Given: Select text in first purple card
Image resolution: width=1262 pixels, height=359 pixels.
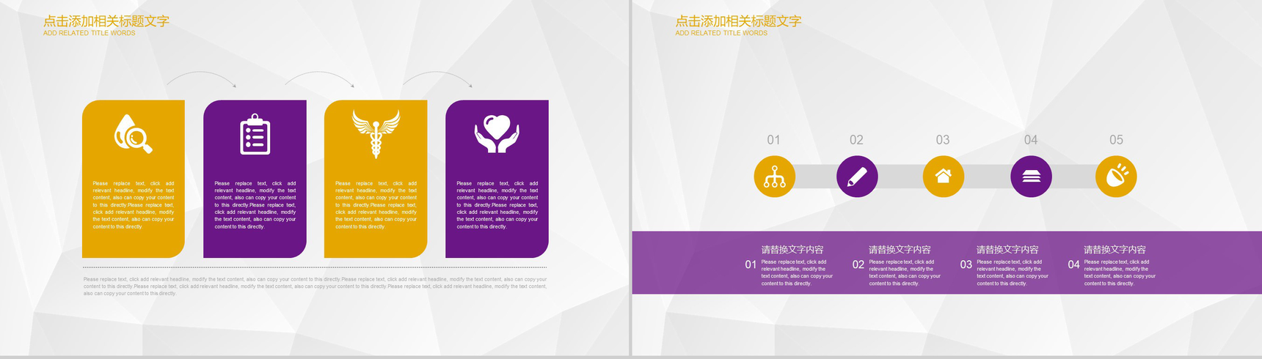Looking at the screenshot, I should pos(255,205).
